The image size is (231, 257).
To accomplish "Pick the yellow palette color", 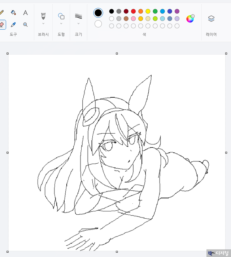I will [x=148, y=11].
